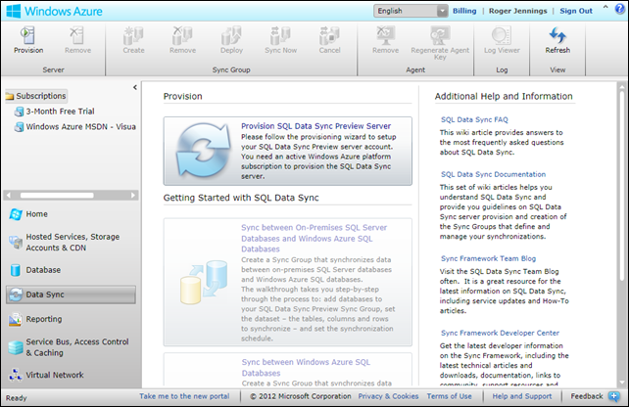Click the Remove server icon
The height and width of the screenshot is (407, 629).
click(77, 35)
